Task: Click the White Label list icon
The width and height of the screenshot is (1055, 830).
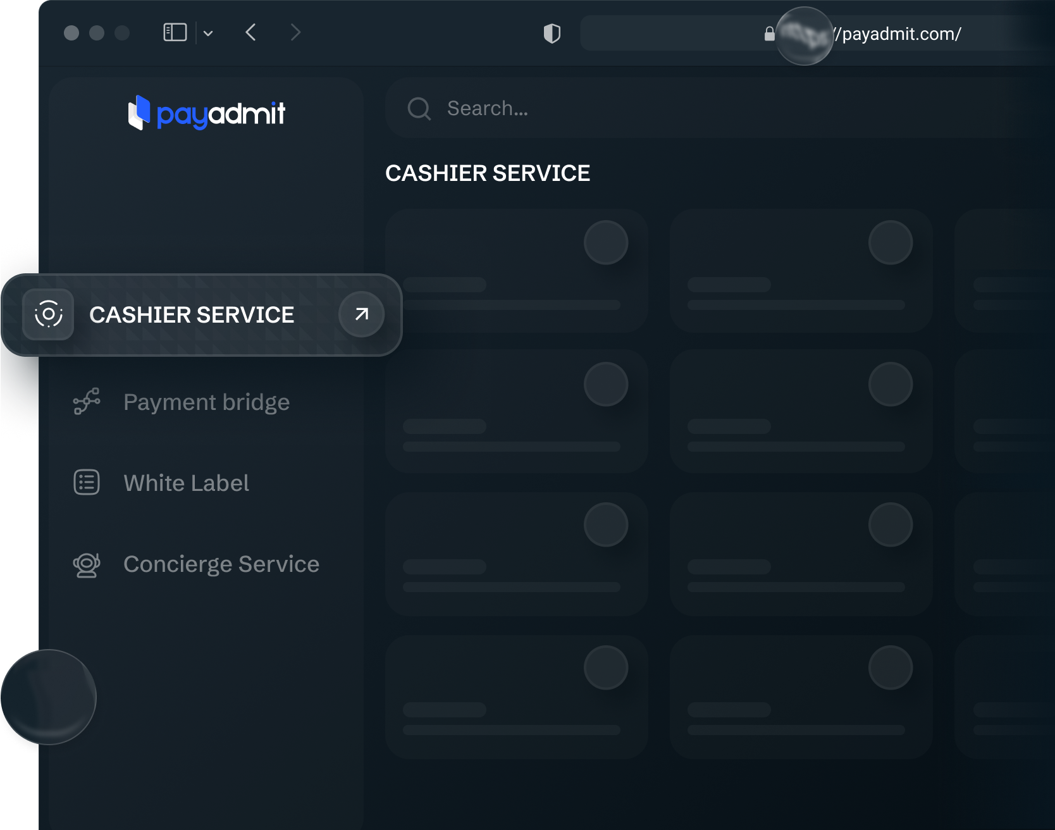Action: click(87, 483)
